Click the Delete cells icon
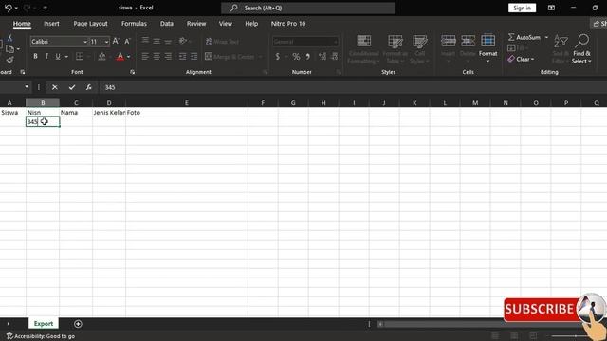607x341 pixels. [468, 41]
